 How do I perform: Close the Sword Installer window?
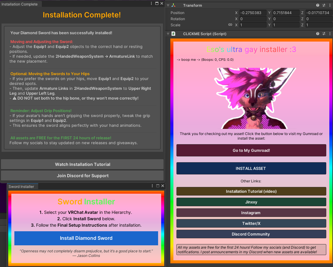tap(163, 186)
